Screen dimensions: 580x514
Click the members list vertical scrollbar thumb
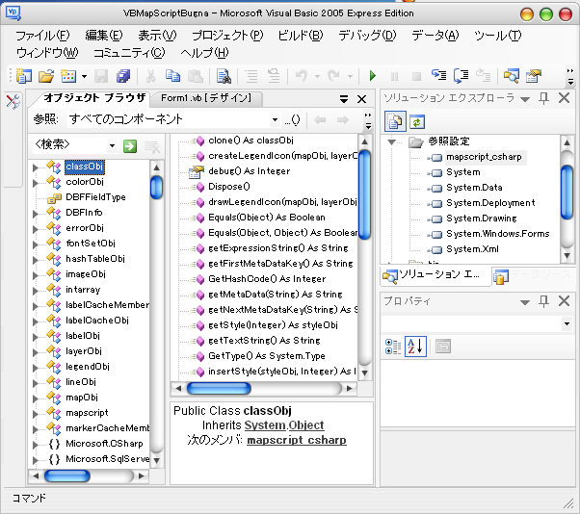pos(364,195)
